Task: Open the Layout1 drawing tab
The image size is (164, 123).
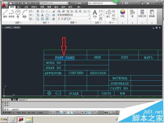Action: click(x=22, y=100)
